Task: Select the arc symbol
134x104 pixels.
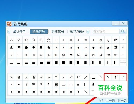Action: [x=56, y=77]
